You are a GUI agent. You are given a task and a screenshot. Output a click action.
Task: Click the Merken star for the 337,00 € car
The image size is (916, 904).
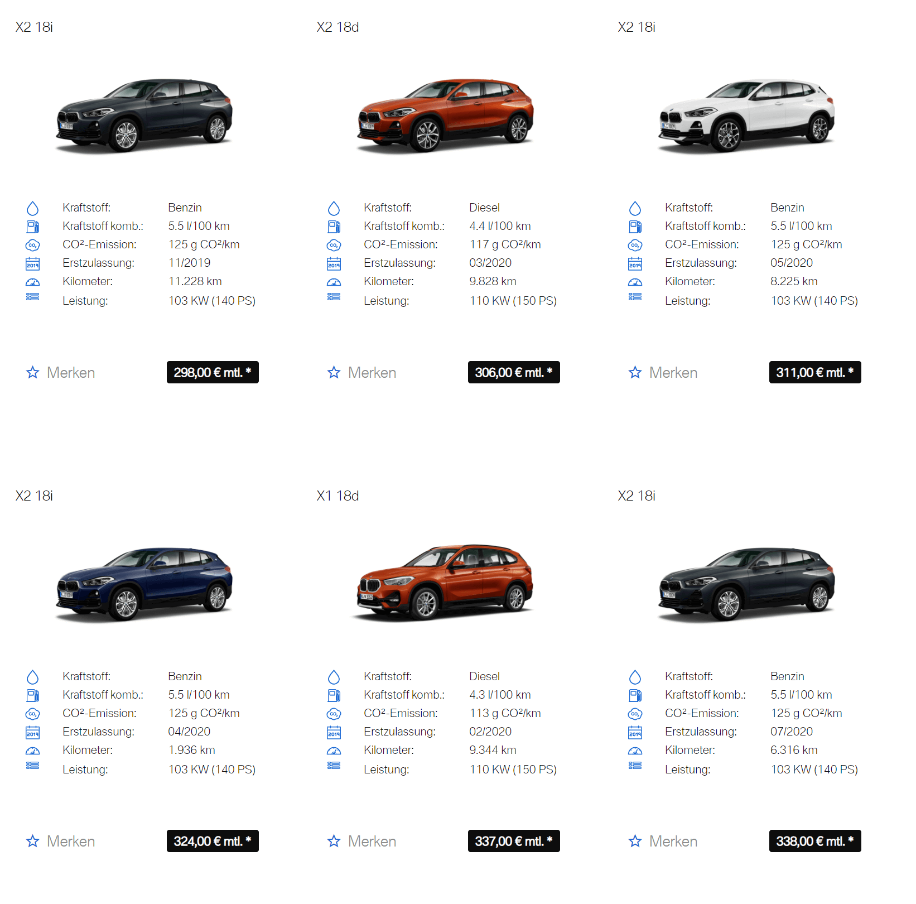(x=334, y=841)
